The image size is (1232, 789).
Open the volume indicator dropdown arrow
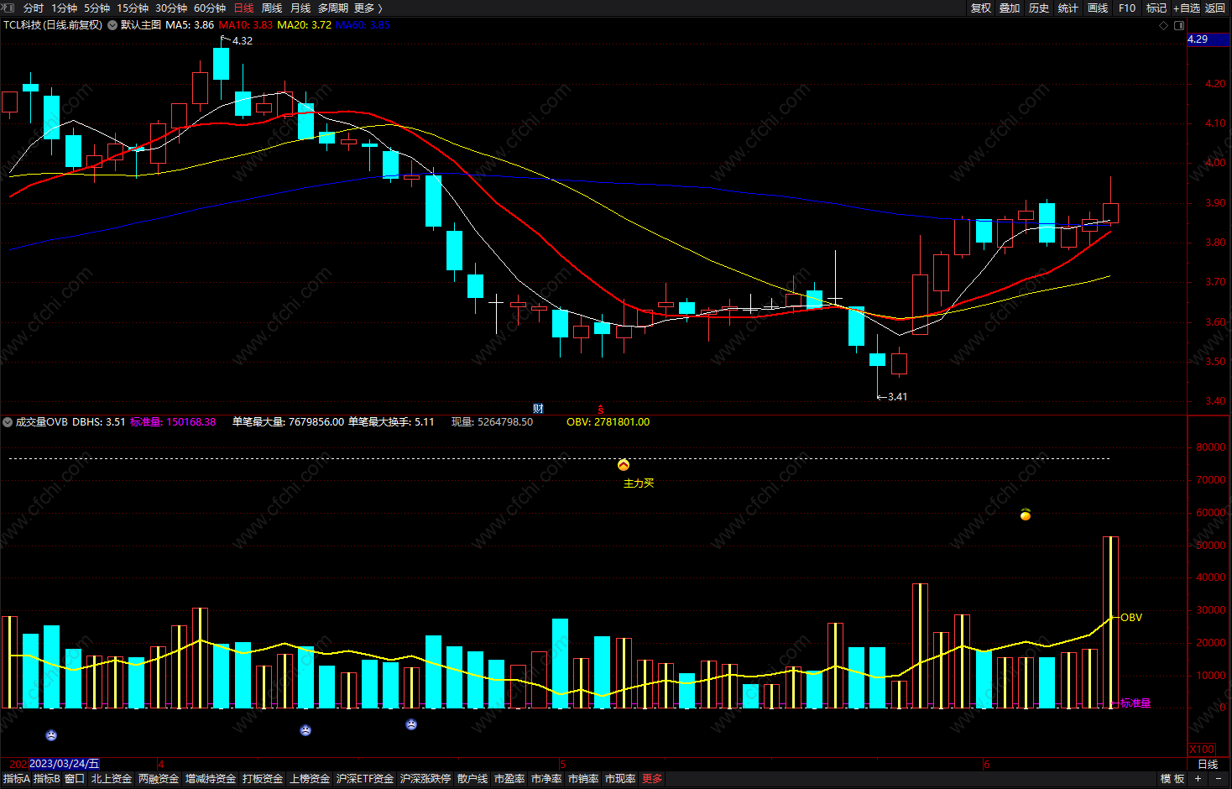8,422
